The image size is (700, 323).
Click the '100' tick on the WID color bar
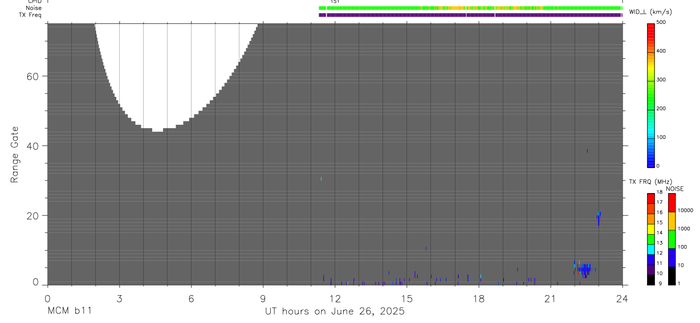point(661,137)
